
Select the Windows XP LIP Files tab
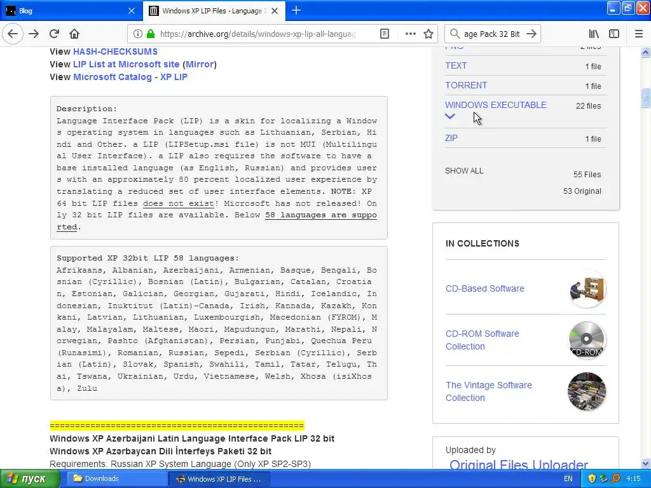click(214, 11)
